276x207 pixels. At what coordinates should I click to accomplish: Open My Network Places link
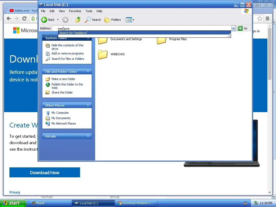pos(64,123)
